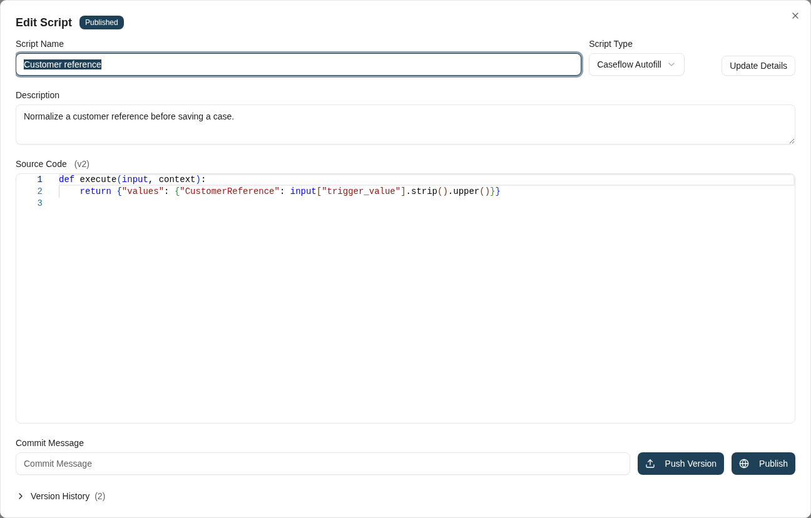Click the Publish button
811x518 pixels.
pos(763,464)
